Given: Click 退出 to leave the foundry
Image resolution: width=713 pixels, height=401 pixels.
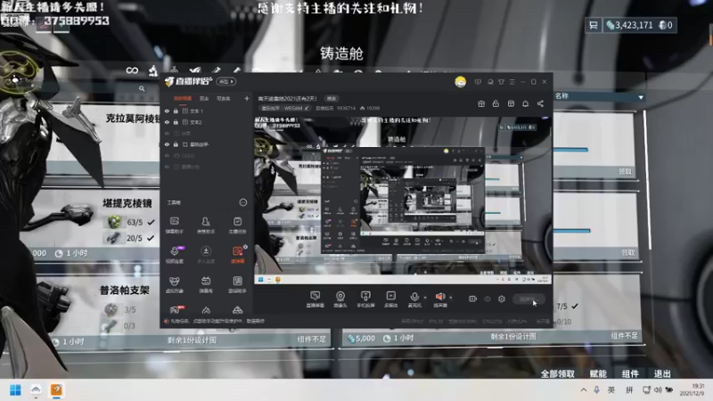Looking at the screenshot, I should [662, 373].
